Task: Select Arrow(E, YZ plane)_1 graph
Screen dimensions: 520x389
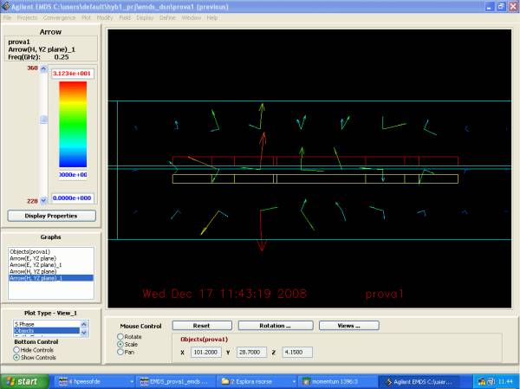Action: tap(36, 265)
